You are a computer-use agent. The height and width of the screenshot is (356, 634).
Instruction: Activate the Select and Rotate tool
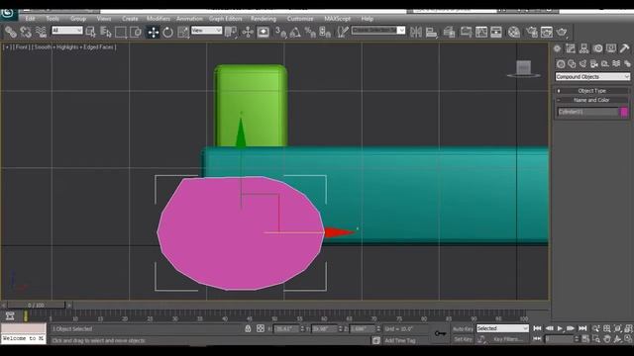(167, 32)
